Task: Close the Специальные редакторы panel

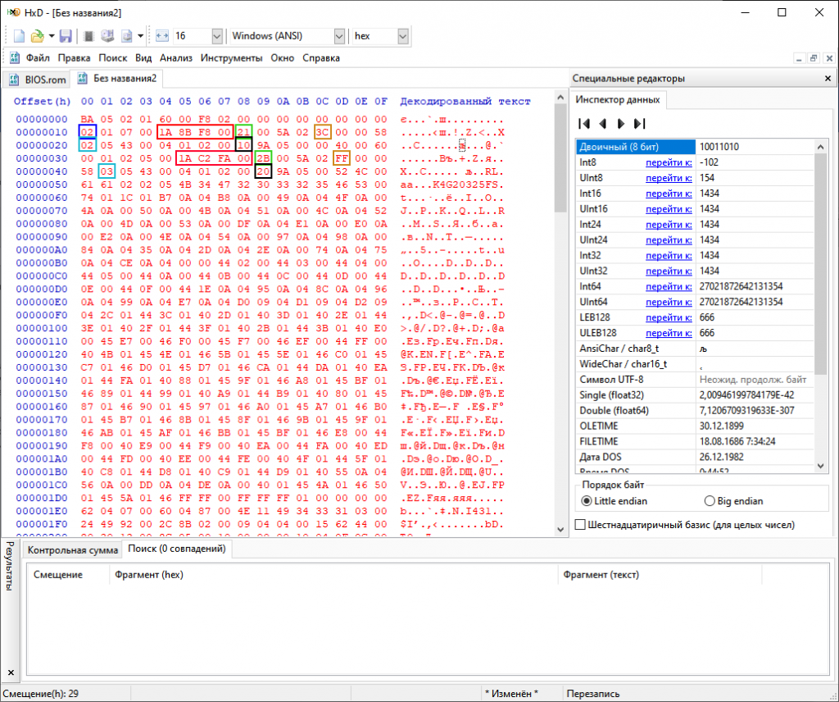Action: click(828, 78)
